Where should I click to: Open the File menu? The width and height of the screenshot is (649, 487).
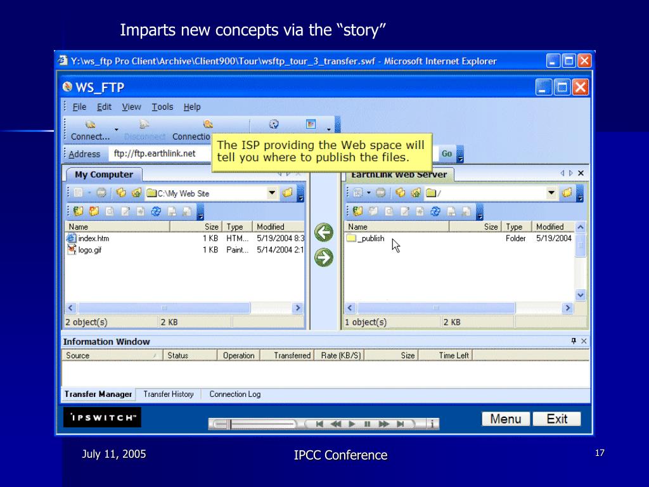click(x=79, y=107)
